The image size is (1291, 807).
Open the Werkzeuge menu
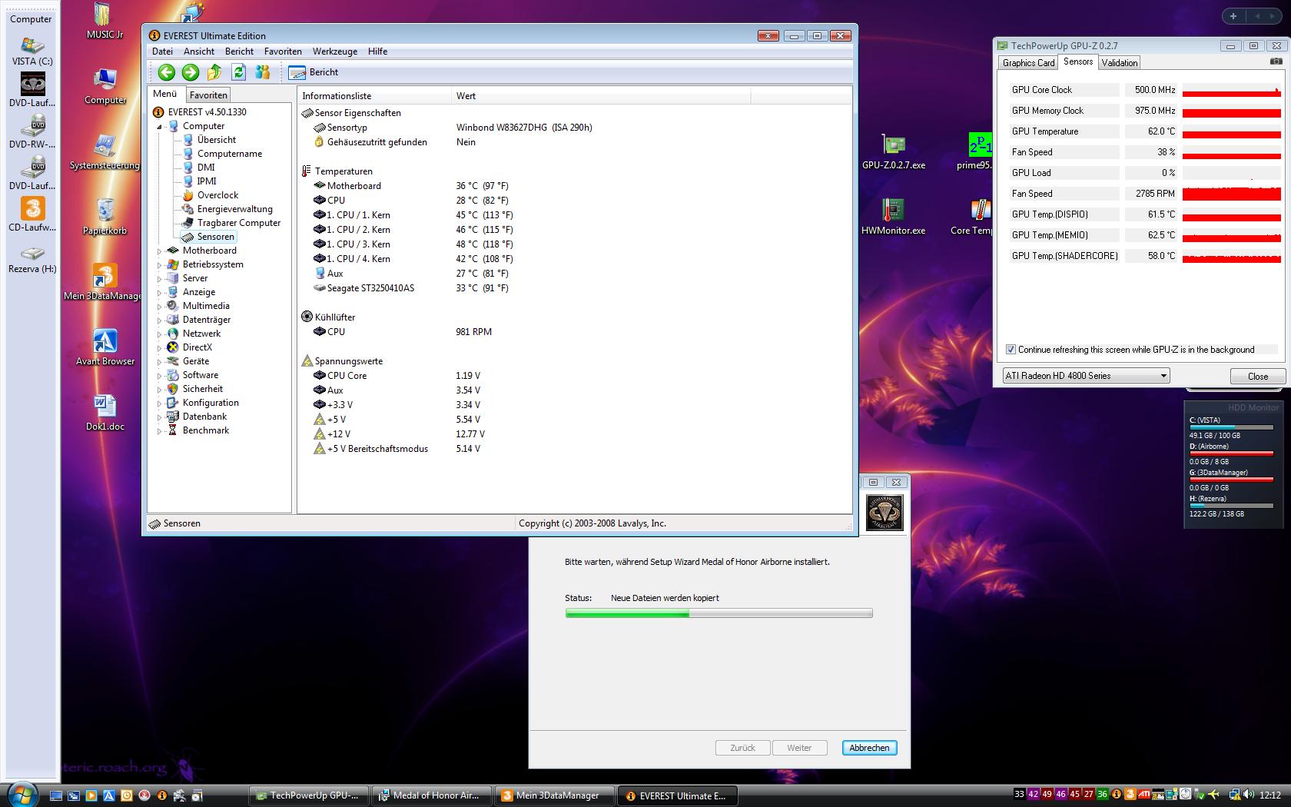[x=335, y=51]
